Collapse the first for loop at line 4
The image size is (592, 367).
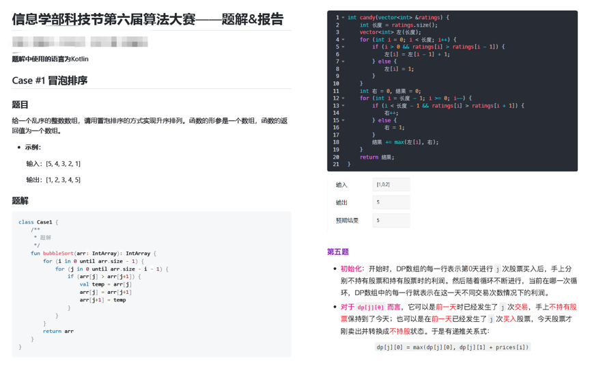click(343, 40)
